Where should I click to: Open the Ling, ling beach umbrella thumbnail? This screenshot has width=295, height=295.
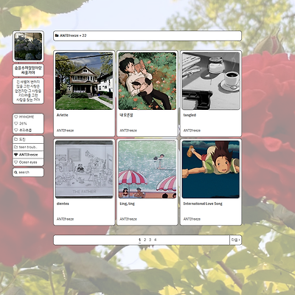[147, 170]
